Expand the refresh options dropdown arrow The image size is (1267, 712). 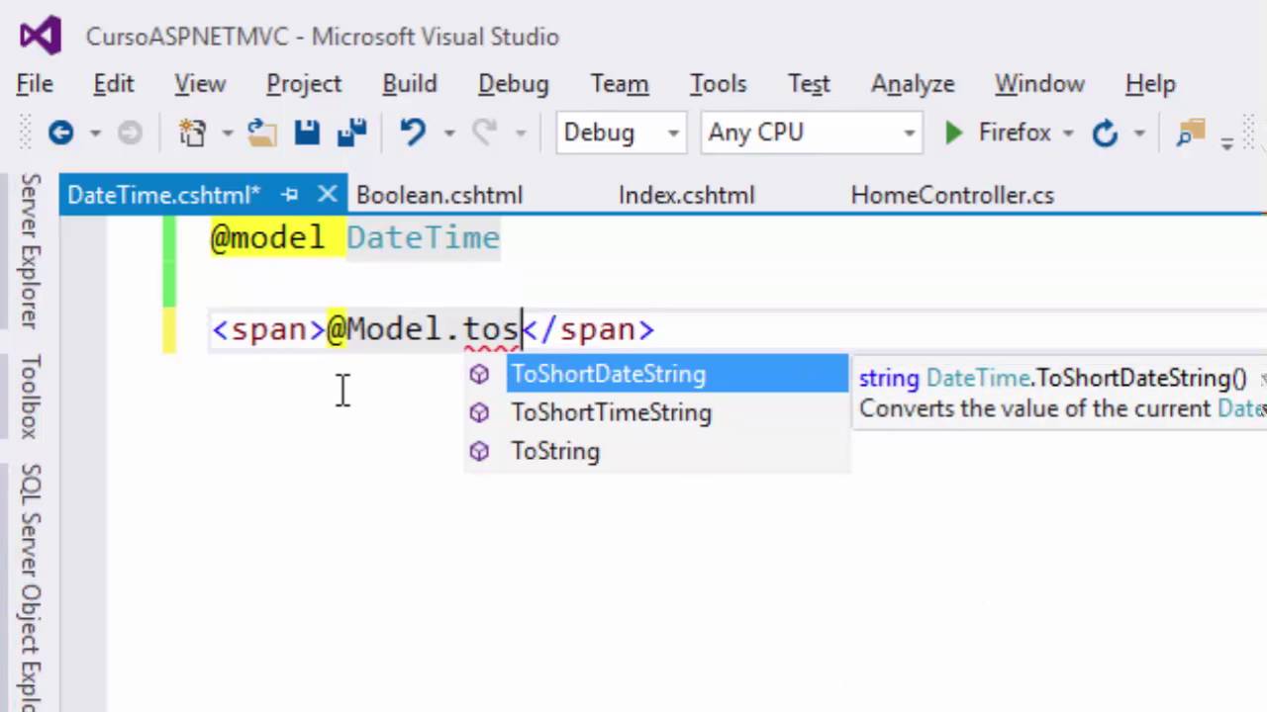point(1139,133)
